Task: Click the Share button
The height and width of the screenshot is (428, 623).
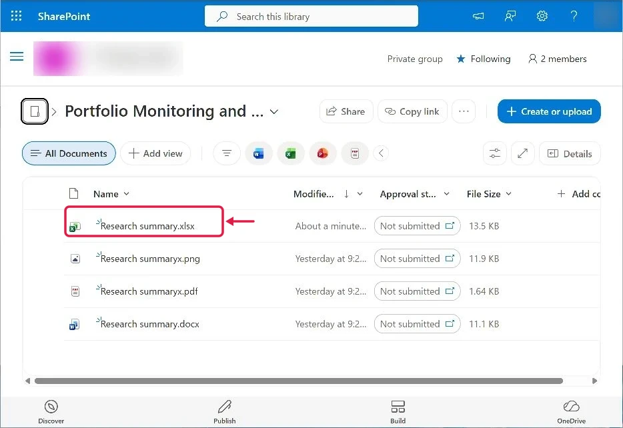Action: click(346, 111)
